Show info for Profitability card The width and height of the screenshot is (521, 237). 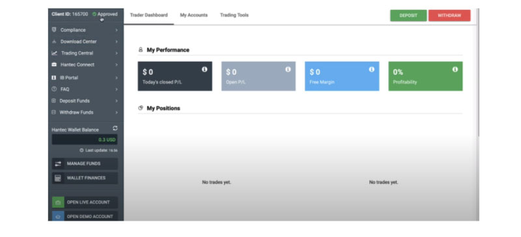[x=455, y=69]
